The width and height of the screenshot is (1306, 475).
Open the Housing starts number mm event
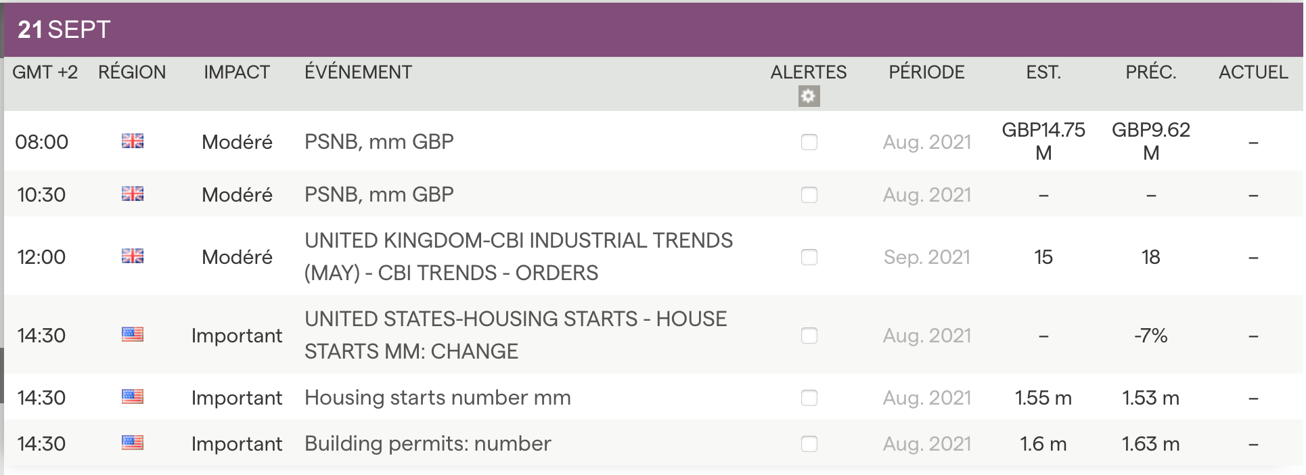pos(437,398)
